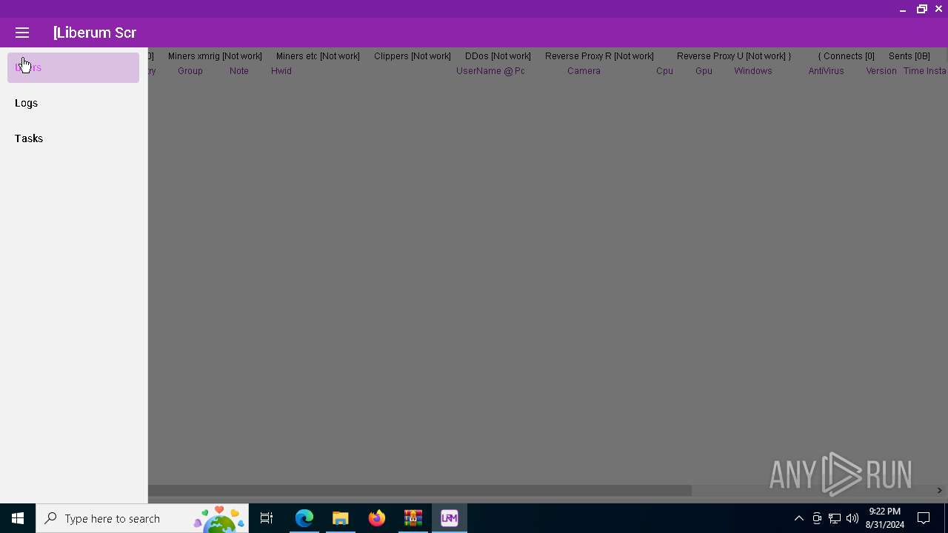The height and width of the screenshot is (533, 948).
Task: Click Miners xmrig [Not work] status label
Action: coord(215,56)
